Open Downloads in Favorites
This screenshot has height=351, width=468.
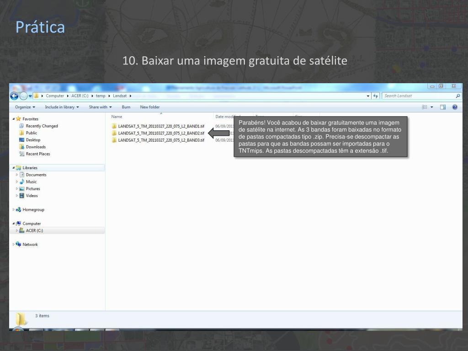click(x=36, y=147)
